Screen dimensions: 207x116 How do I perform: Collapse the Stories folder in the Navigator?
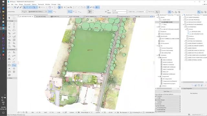pyautogui.click(x=158, y=17)
